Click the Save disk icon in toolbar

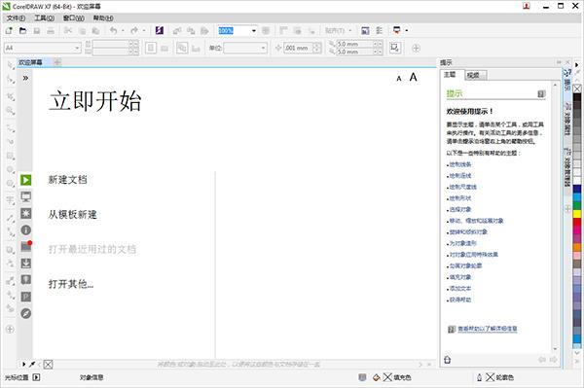(x=37, y=30)
